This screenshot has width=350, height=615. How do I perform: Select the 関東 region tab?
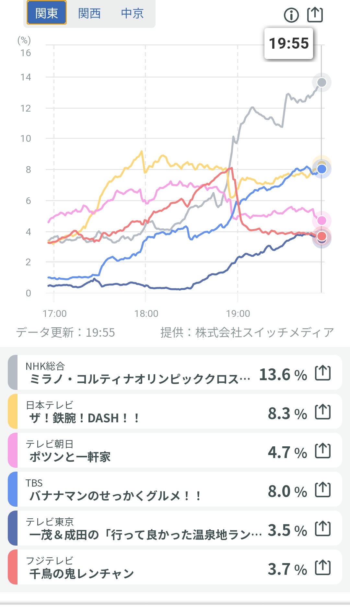coord(46,13)
